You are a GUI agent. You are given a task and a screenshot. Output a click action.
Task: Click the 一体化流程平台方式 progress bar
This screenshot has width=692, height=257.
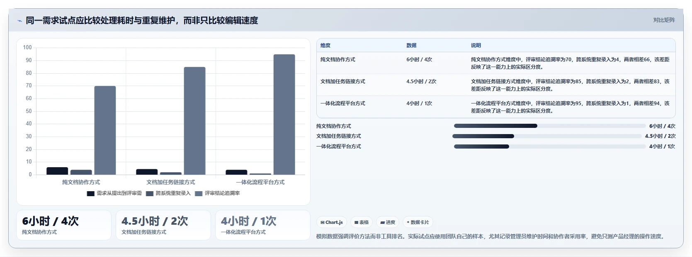tap(550, 147)
